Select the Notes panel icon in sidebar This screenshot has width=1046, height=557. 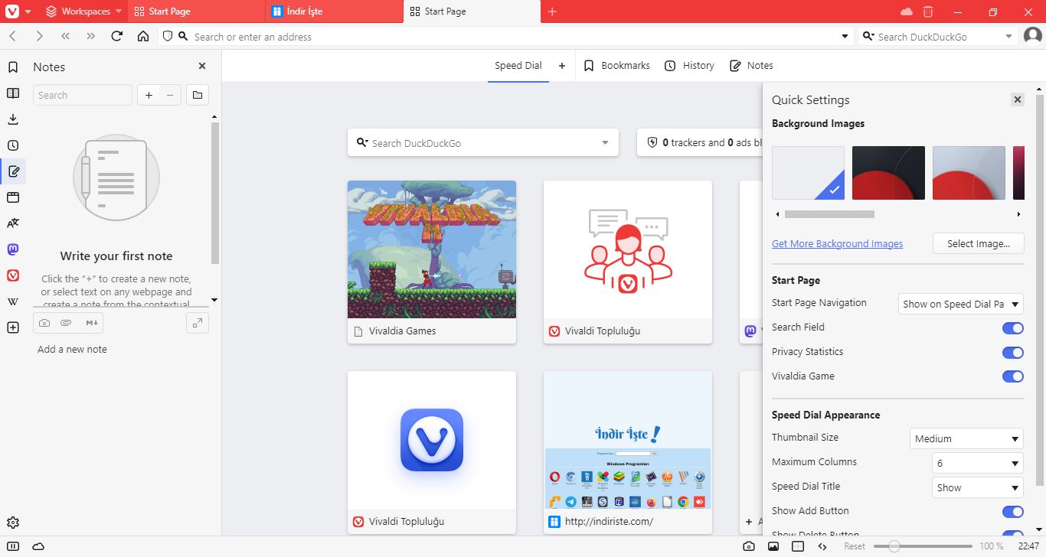pyautogui.click(x=13, y=171)
